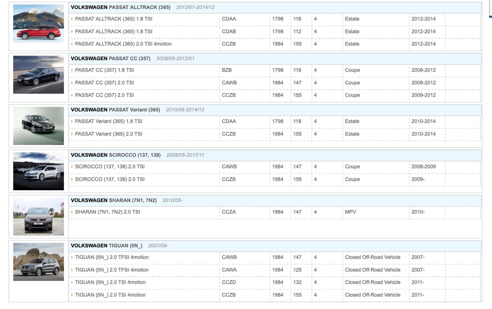Select PASSAT ALLTRACK (365) 2.0 TSI 4motion

point(123,44)
